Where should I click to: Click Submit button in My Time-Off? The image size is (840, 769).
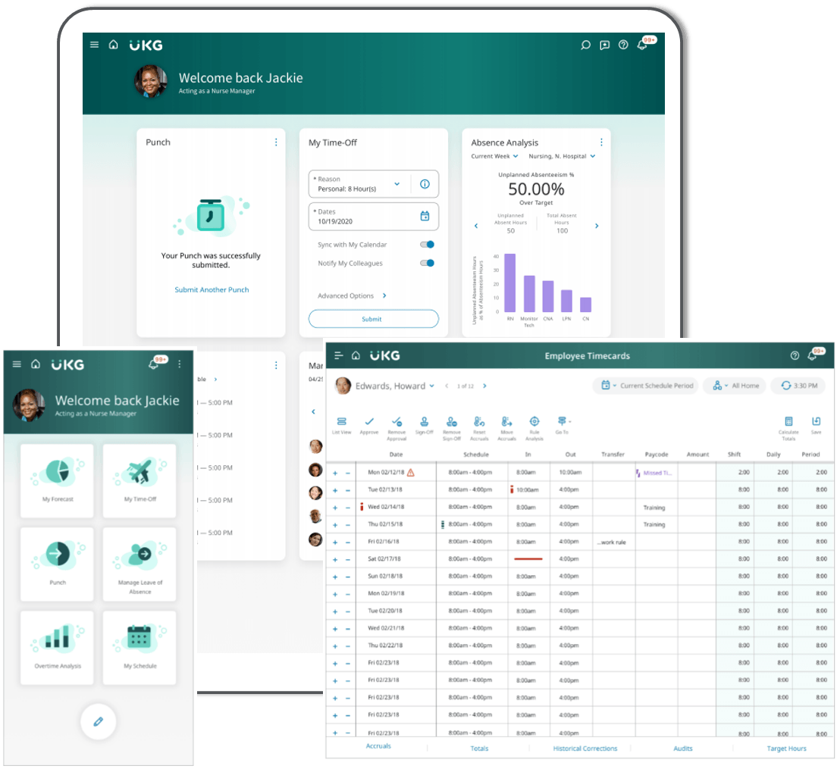374,319
